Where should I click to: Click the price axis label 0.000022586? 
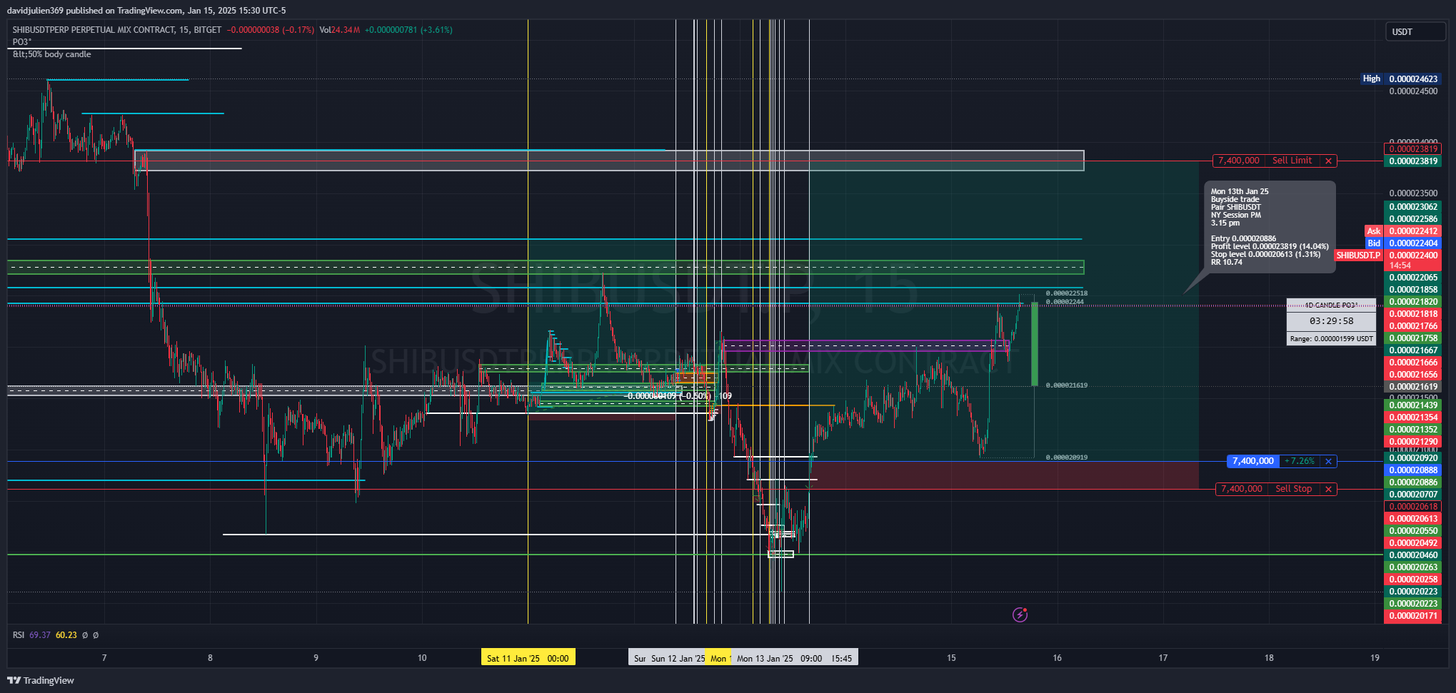click(x=1413, y=218)
